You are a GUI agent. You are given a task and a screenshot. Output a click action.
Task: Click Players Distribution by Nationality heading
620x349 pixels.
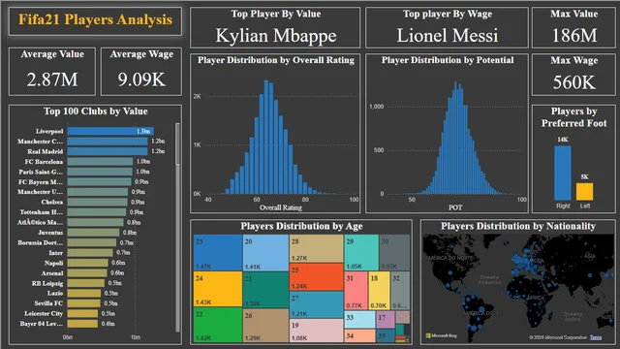coord(518,226)
